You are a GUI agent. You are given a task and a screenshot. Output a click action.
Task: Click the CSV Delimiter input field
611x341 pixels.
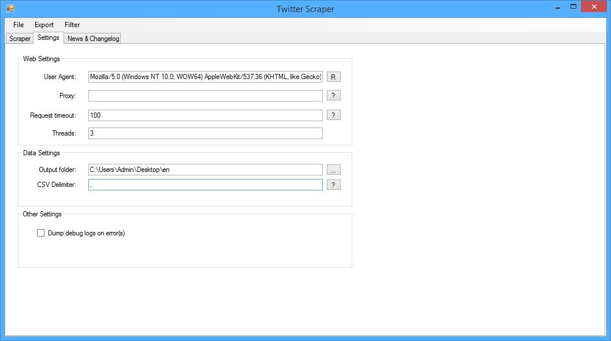206,185
